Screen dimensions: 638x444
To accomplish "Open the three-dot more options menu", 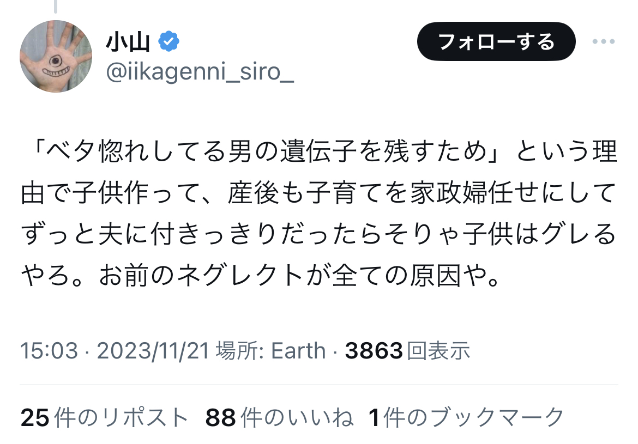I will [603, 42].
